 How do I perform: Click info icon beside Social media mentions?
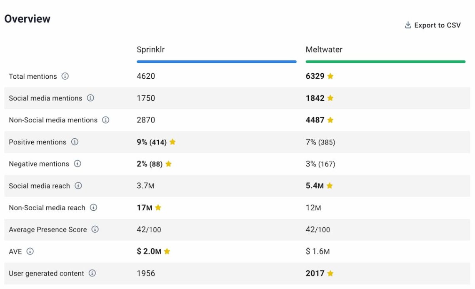point(90,98)
